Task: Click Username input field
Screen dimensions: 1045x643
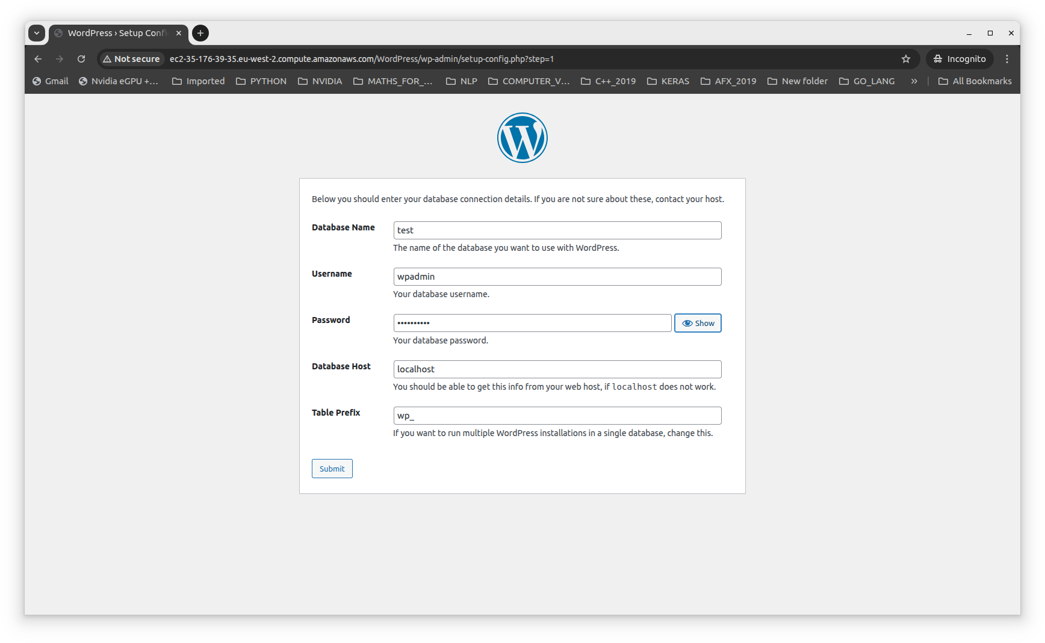Action: pos(557,277)
